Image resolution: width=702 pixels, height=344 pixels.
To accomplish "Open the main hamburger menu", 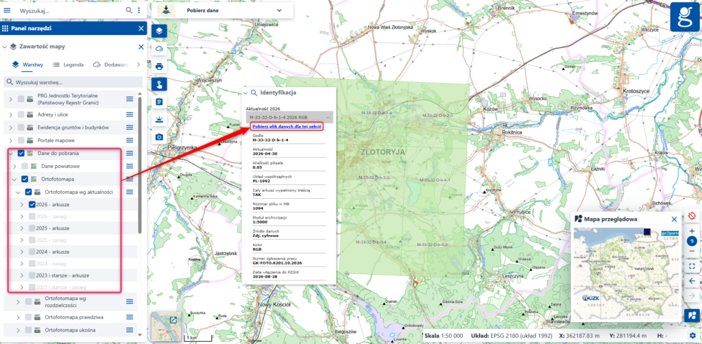I will (7, 10).
